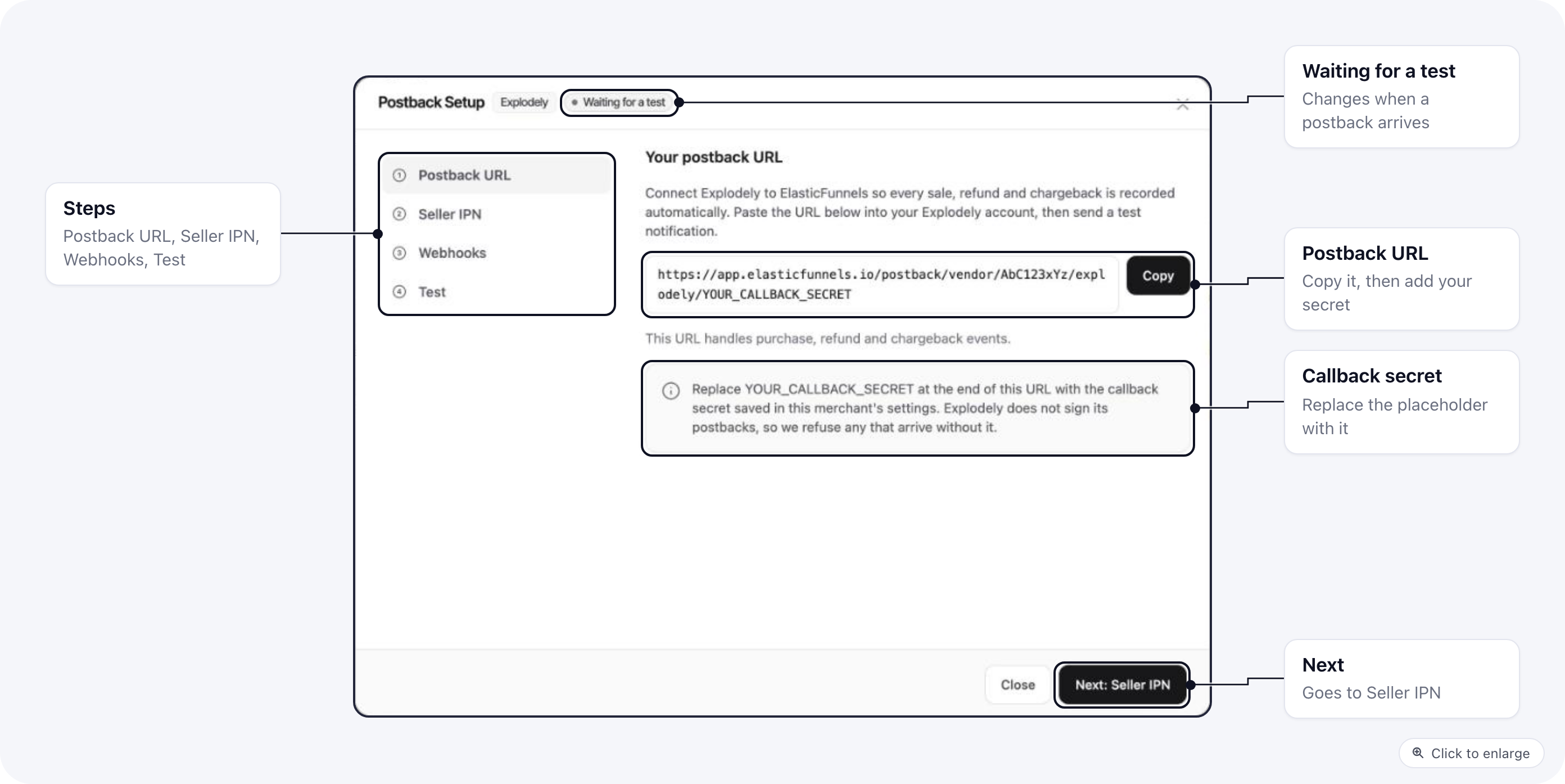Click the 'Callback secret' annotation card title
1565x784 pixels.
(x=1371, y=376)
